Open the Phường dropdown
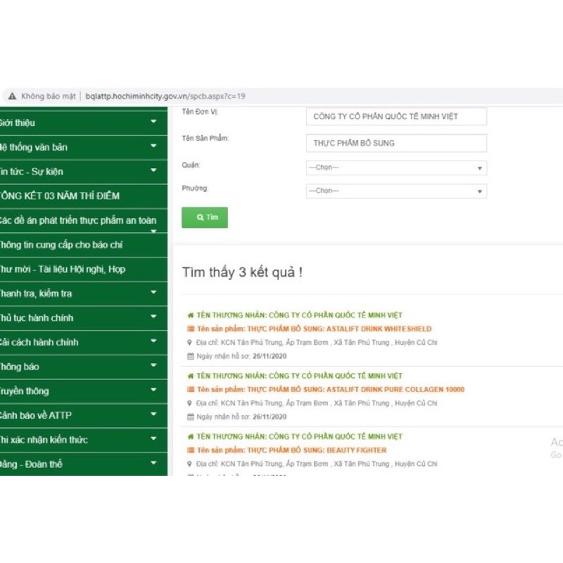This screenshot has width=563, height=563. tap(396, 191)
